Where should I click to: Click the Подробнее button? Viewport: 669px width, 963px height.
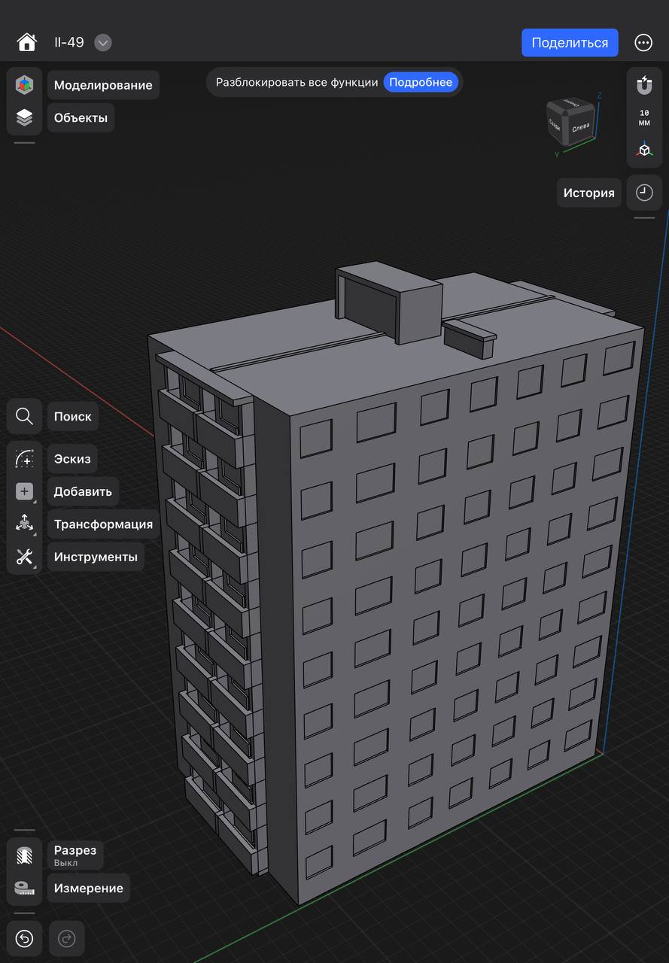[421, 82]
